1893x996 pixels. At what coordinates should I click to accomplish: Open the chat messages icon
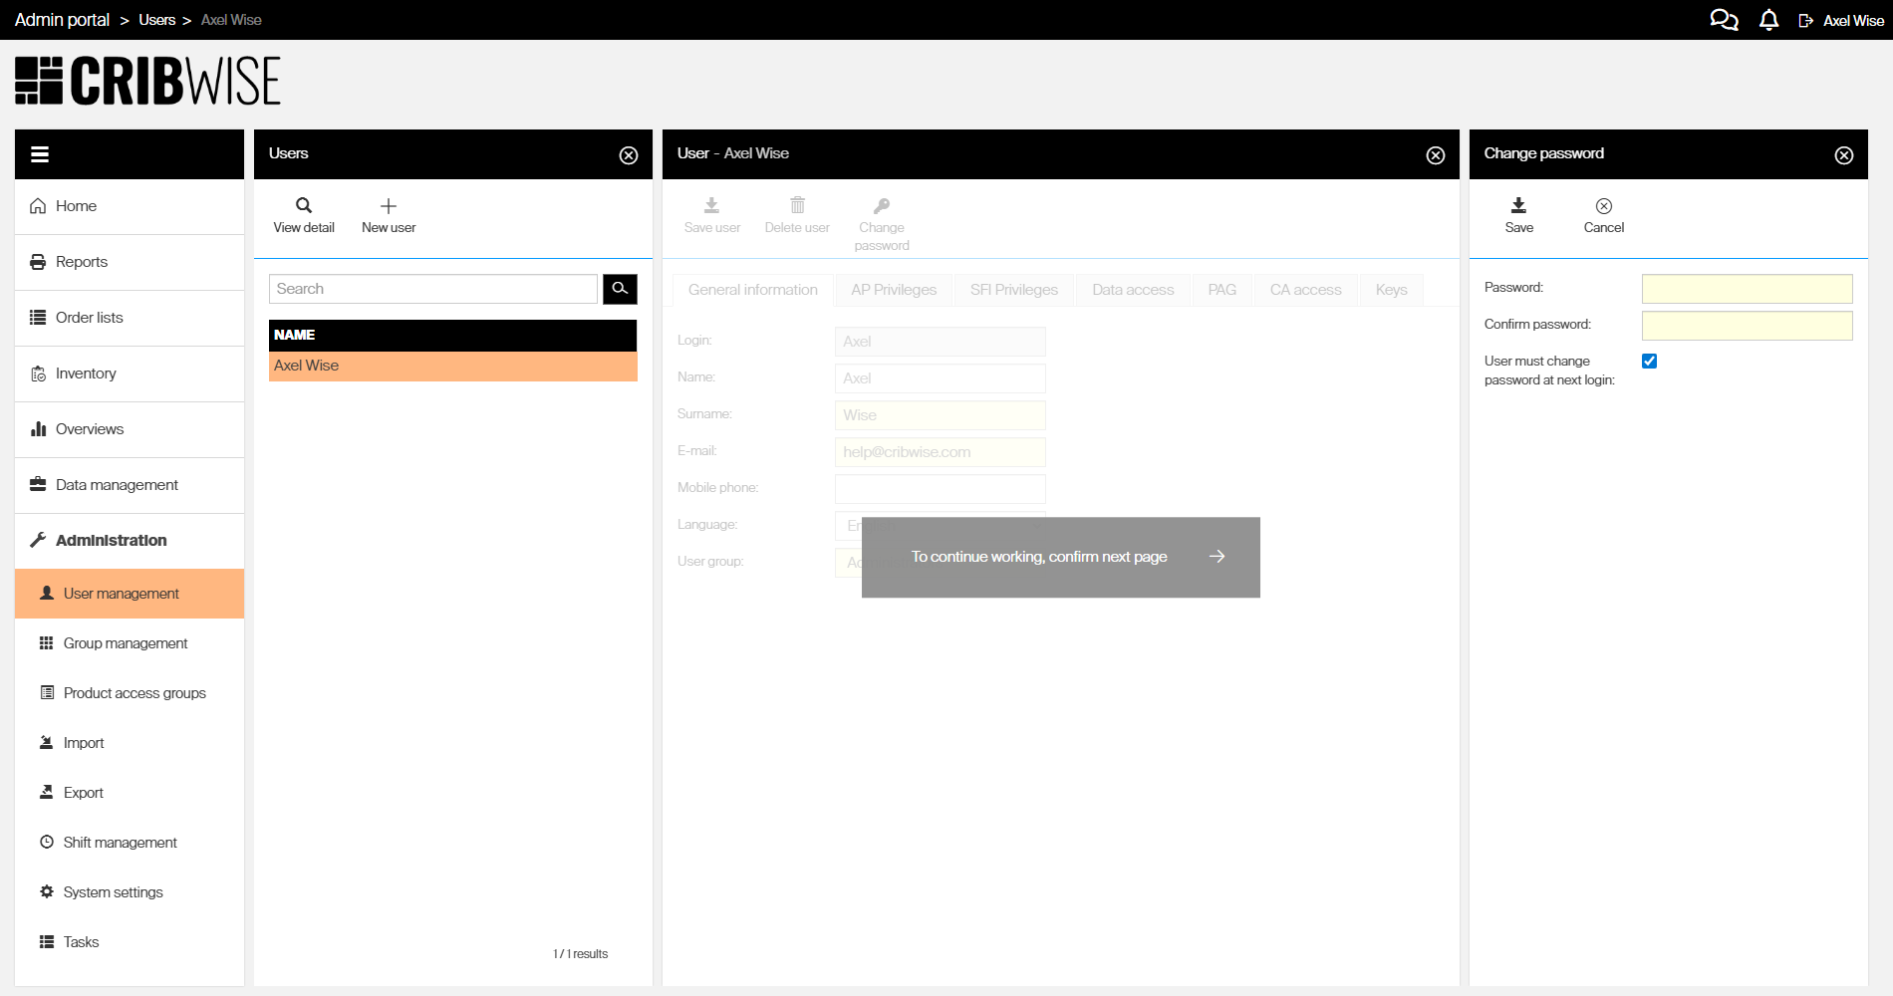pos(1724,20)
